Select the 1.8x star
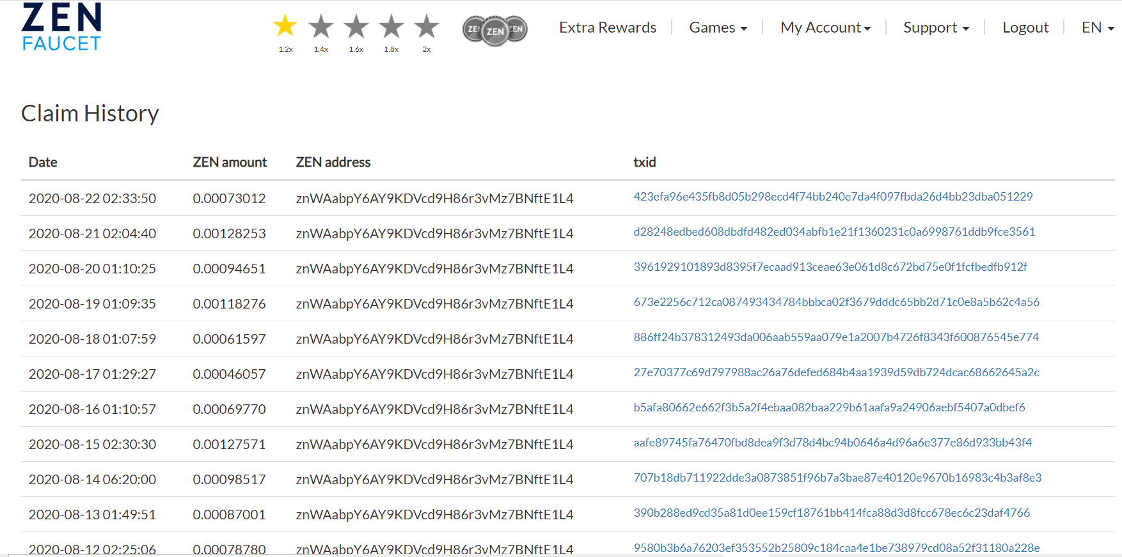Viewport: 1122px width, 557px height. [x=391, y=26]
